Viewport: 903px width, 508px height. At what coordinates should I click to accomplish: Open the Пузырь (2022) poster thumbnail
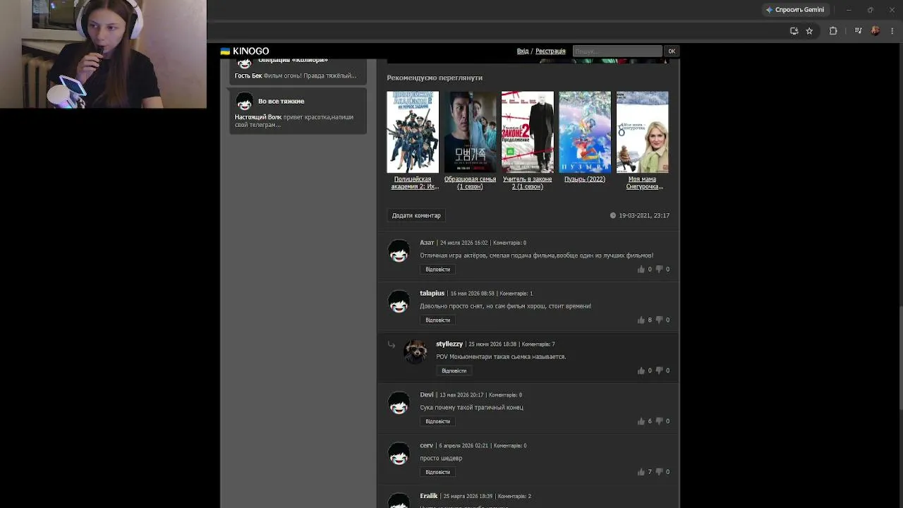pos(585,132)
